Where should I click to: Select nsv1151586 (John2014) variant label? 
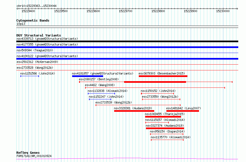coord(38,73)
